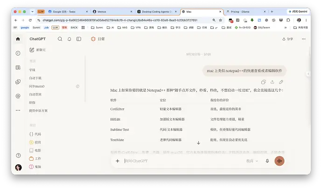Open the NAS bookmarks folder
Viewport: 322px width, 189px height.
tap(122, 27)
